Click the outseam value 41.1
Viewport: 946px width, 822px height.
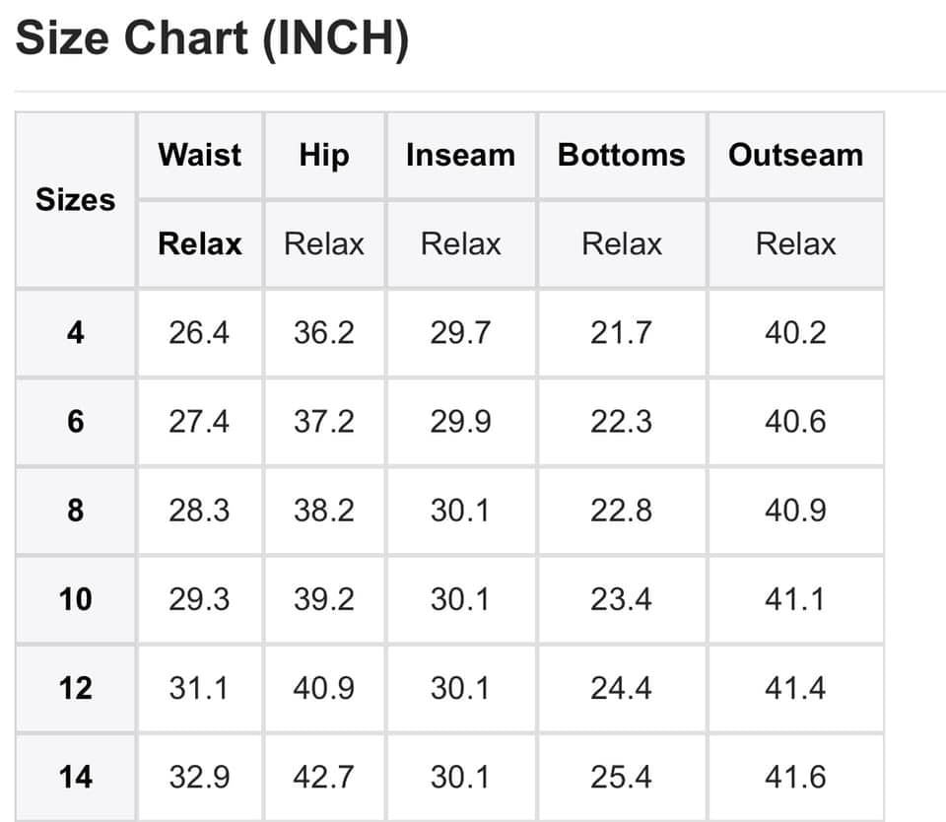pyautogui.click(x=796, y=599)
